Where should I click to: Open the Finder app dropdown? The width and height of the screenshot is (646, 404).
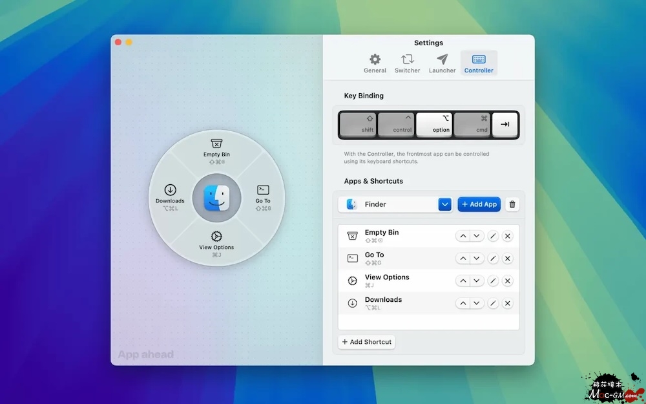[444, 204]
